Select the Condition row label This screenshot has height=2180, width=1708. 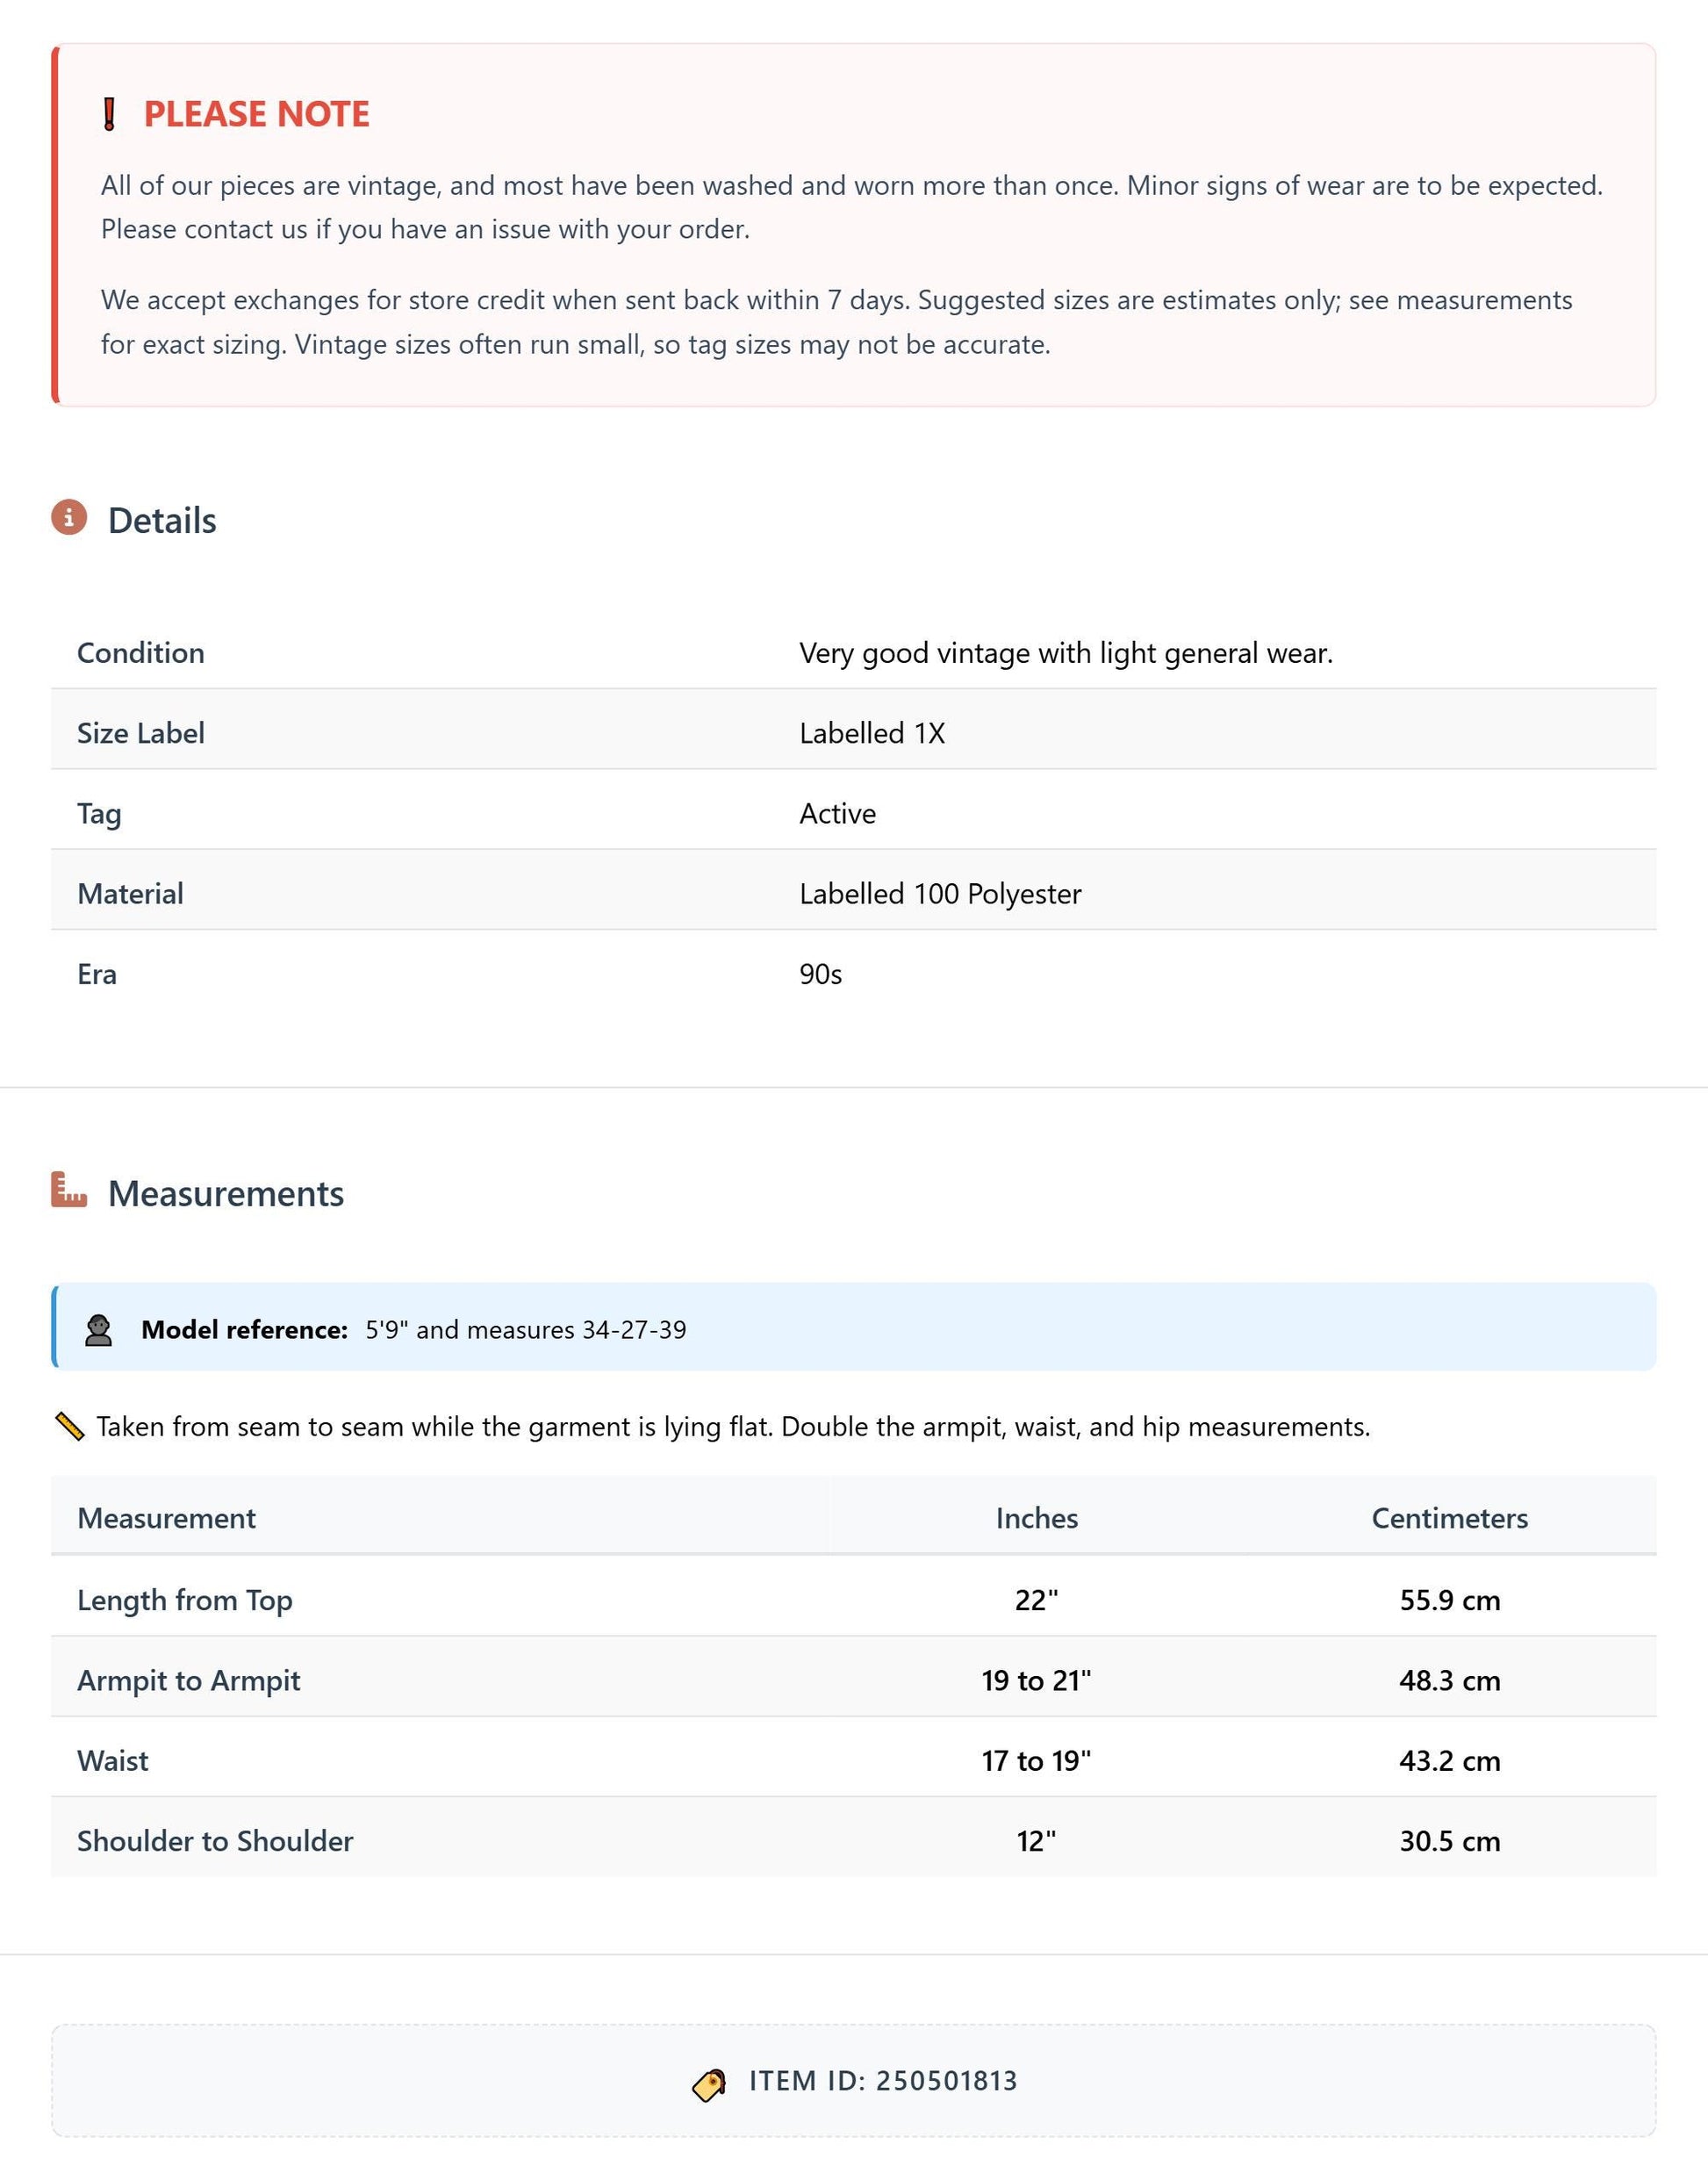pos(141,652)
